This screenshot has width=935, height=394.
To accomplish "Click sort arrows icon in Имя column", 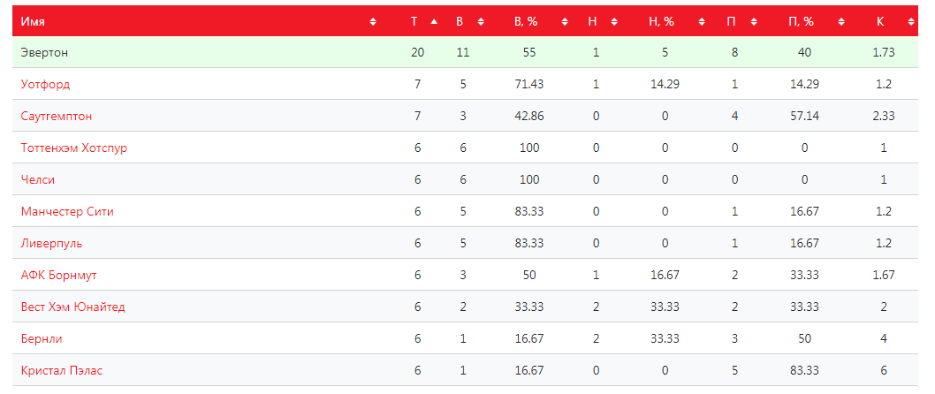I will tap(373, 21).
